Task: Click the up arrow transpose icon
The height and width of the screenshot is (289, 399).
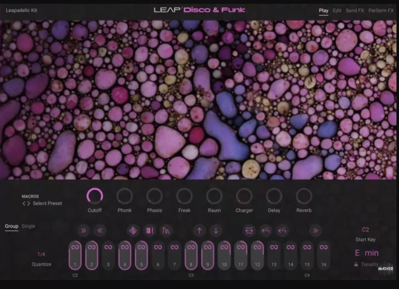Action: tap(200, 231)
